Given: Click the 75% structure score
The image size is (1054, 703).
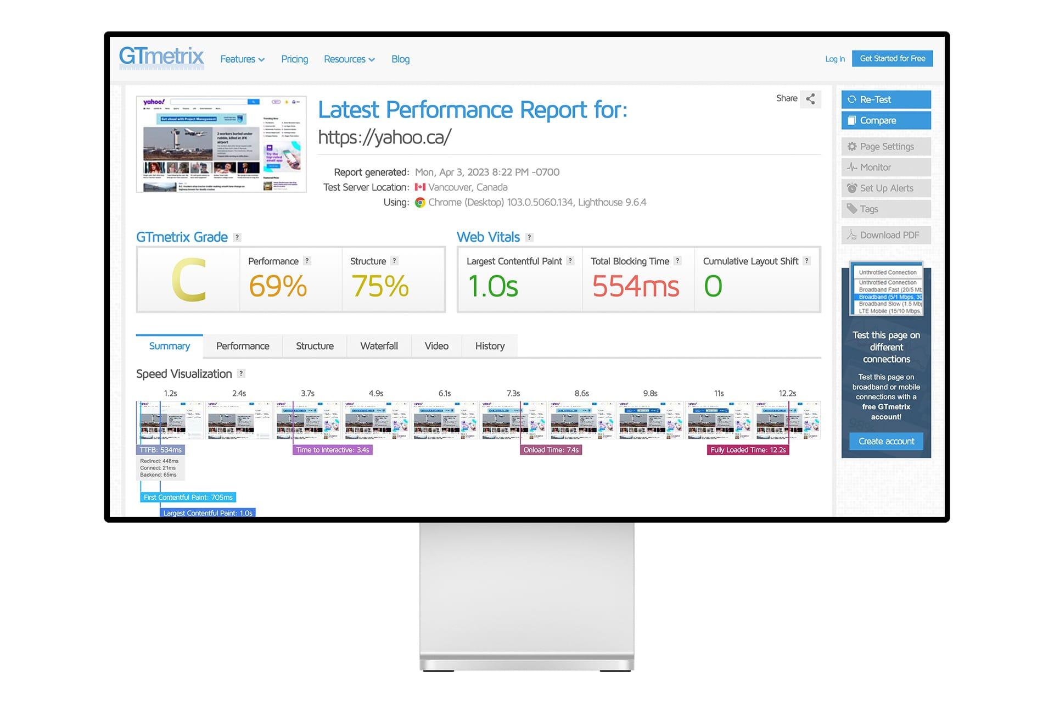Looking at the screenshot, I should [x=380, y=286].
